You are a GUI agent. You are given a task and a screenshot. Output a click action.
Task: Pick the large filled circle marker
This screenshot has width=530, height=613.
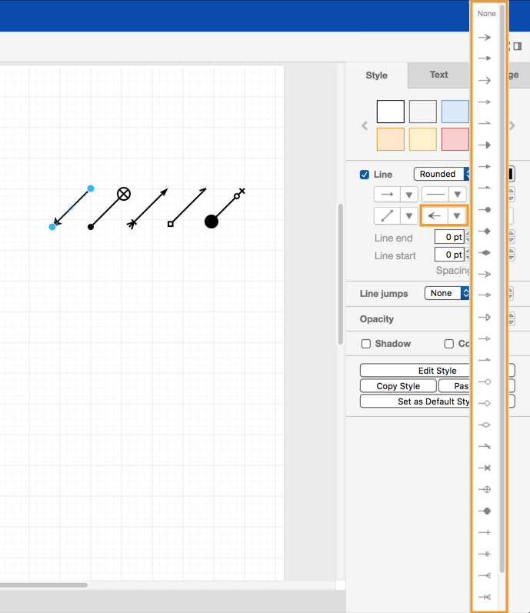pos(485,511)
